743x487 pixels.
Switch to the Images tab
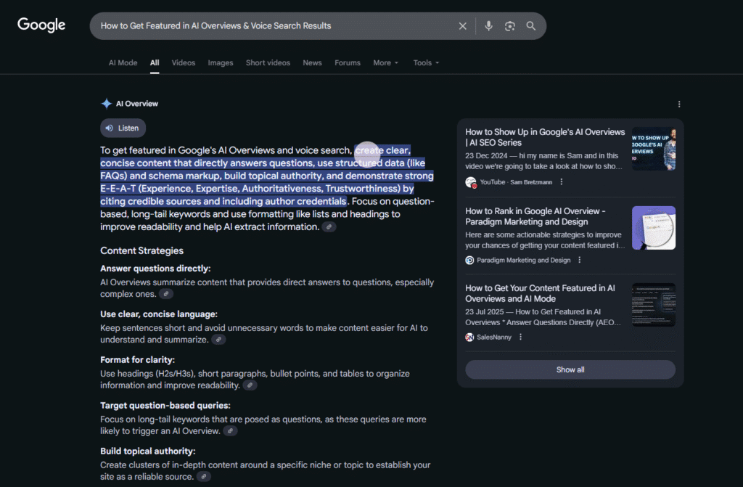click(221, 62)
